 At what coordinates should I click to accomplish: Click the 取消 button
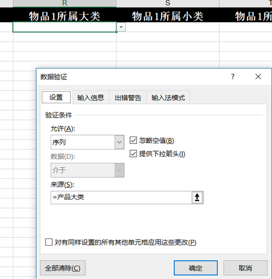pos(245,268)
